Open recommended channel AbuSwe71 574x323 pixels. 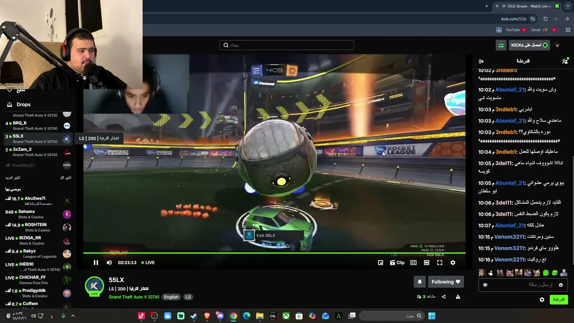point(38,201)
